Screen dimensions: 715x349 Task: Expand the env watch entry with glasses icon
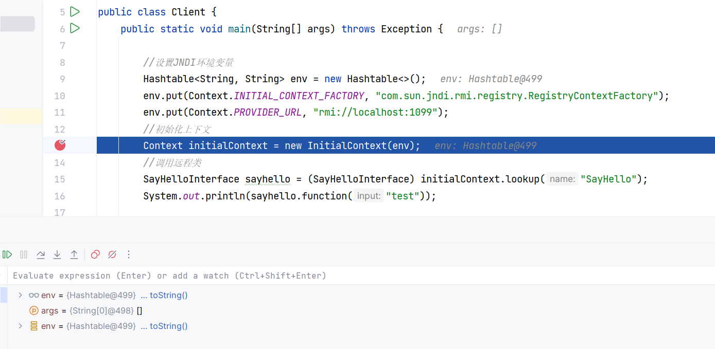20,295
